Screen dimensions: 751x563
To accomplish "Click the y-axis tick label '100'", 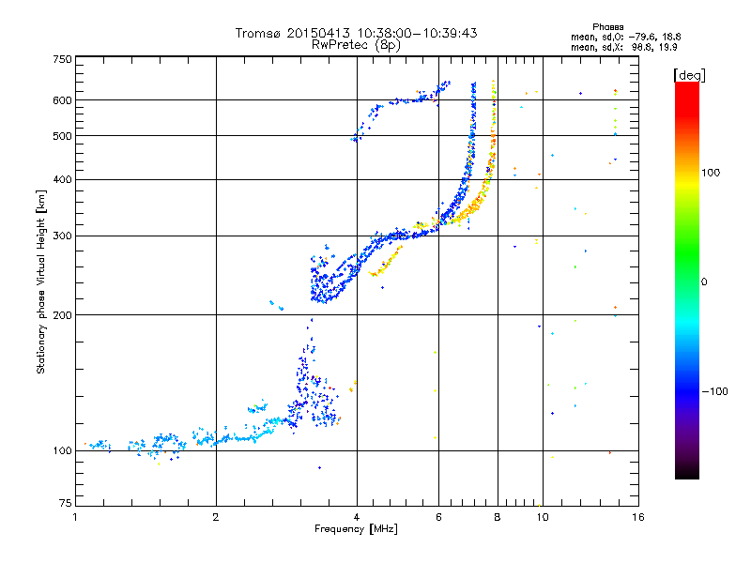I will tap(62, 450).
